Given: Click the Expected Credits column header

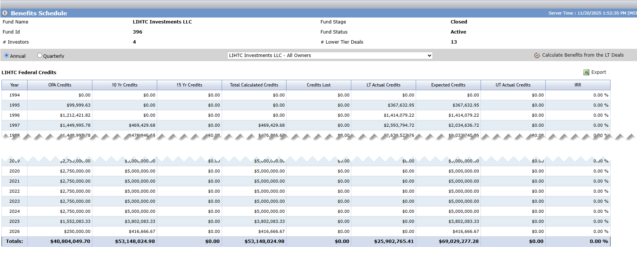Looking at the screenshot, I should tap(448, 85).
